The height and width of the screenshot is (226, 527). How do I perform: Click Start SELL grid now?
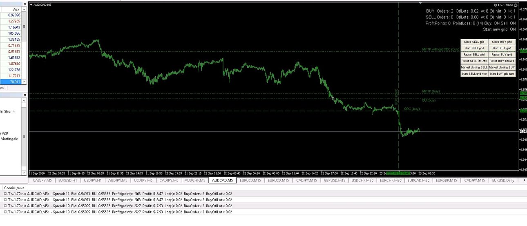coord(474,74)
